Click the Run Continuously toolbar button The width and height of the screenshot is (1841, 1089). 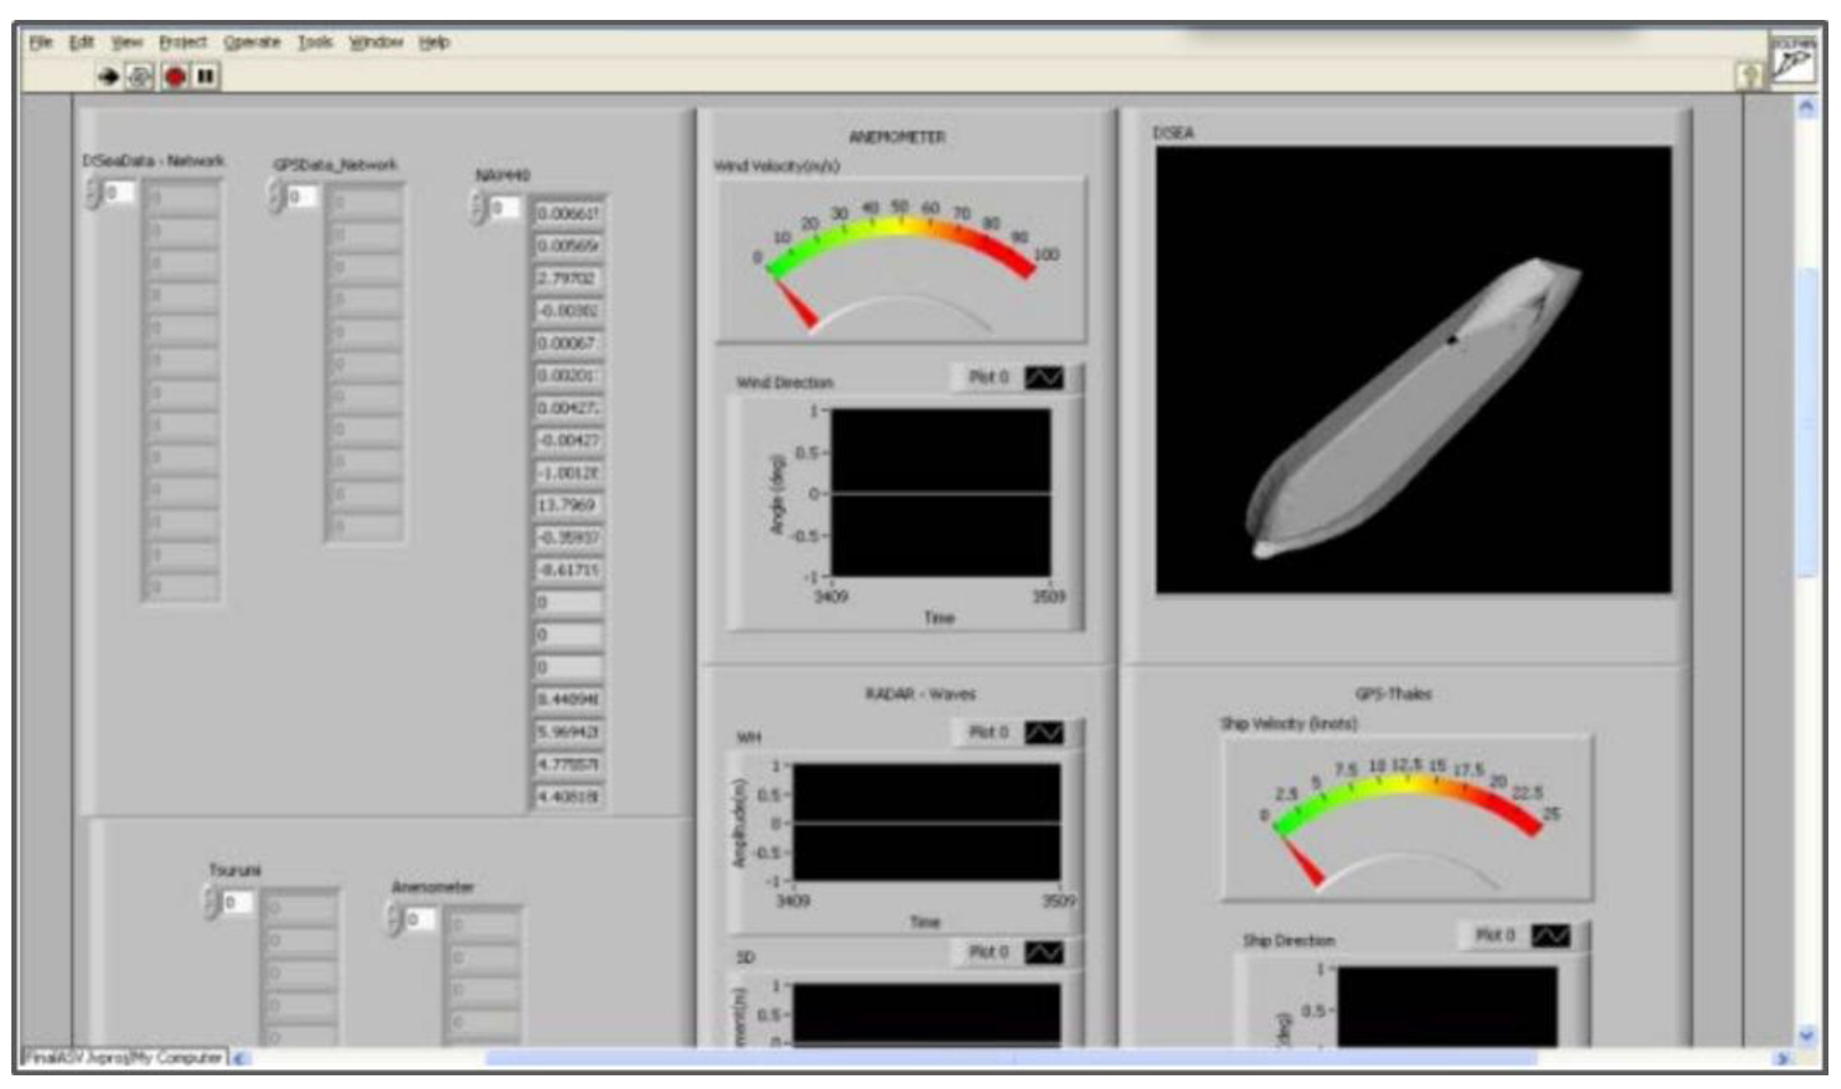pyautogui.click(x=140, y=76)
